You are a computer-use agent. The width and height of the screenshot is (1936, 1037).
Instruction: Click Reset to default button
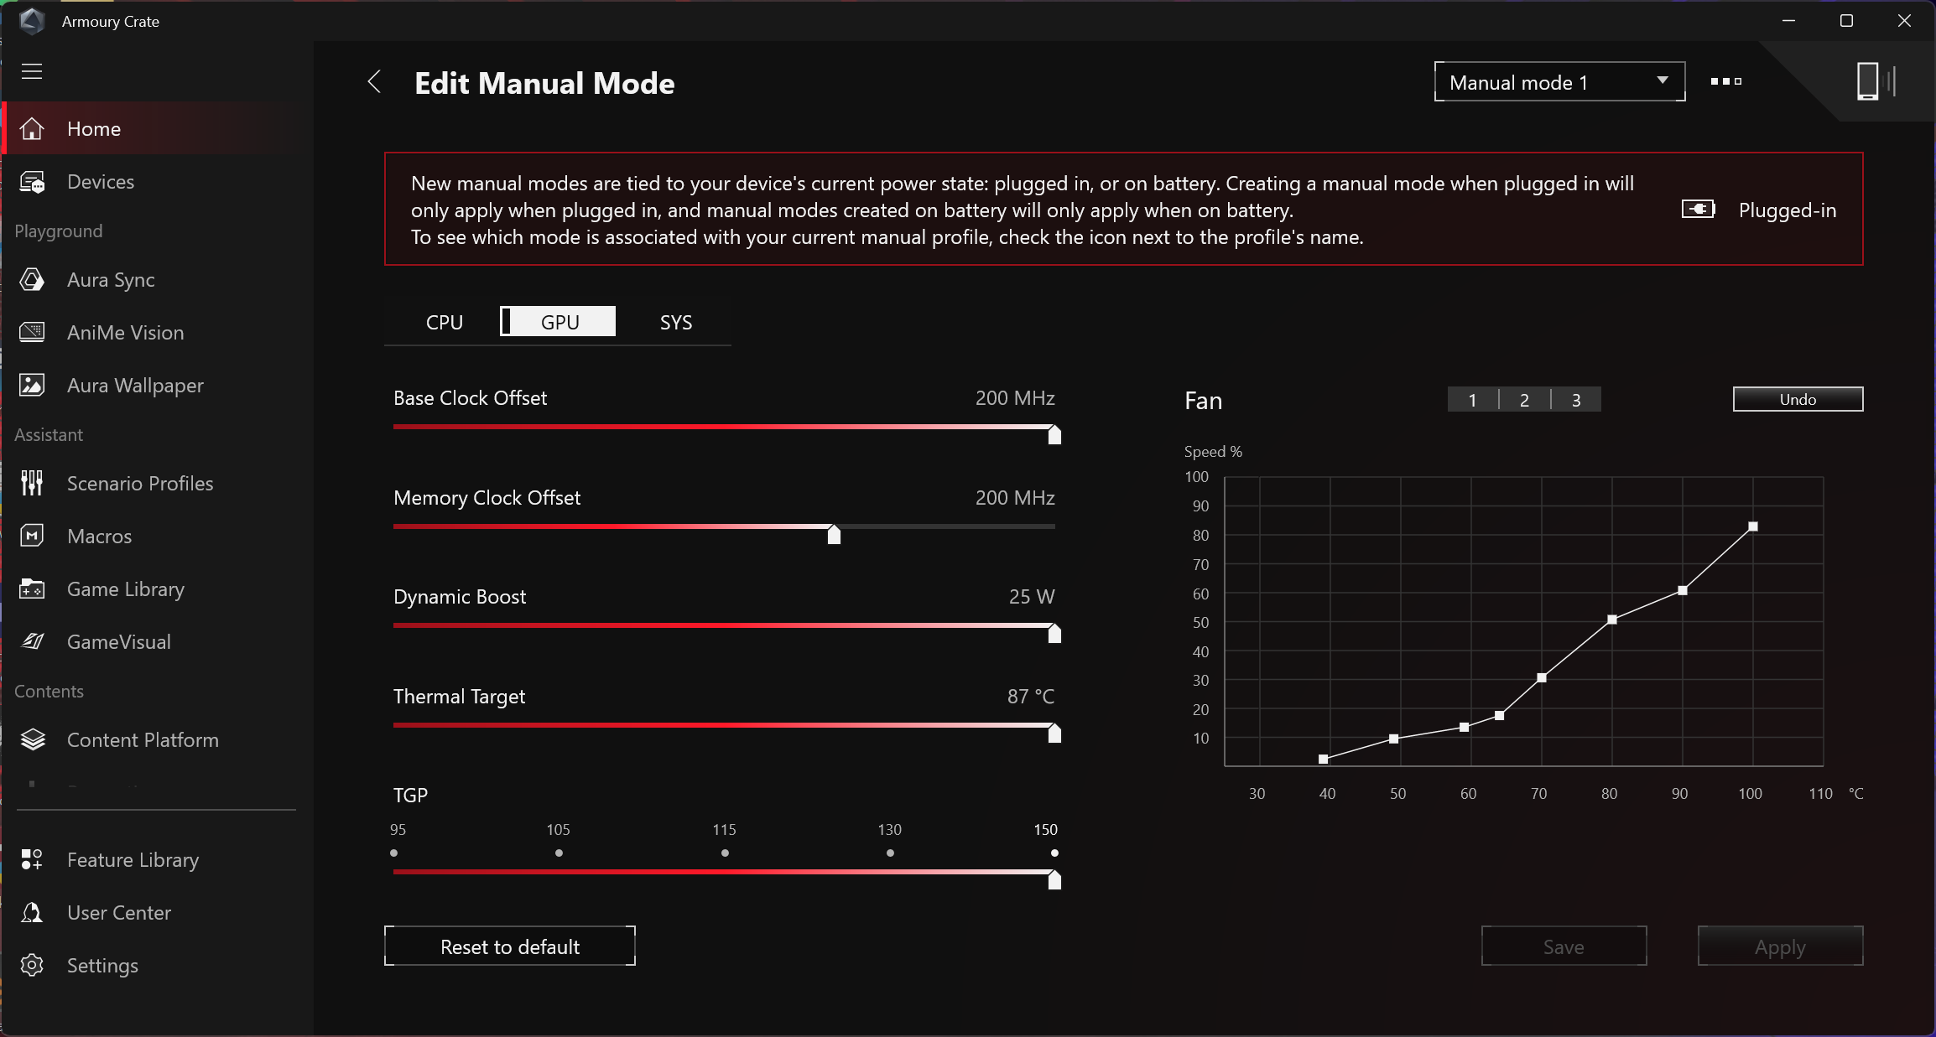point(510,946)
